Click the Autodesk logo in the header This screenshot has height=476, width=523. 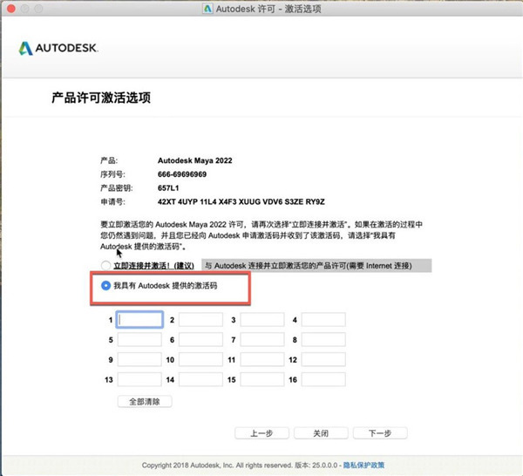click(58, 48)
